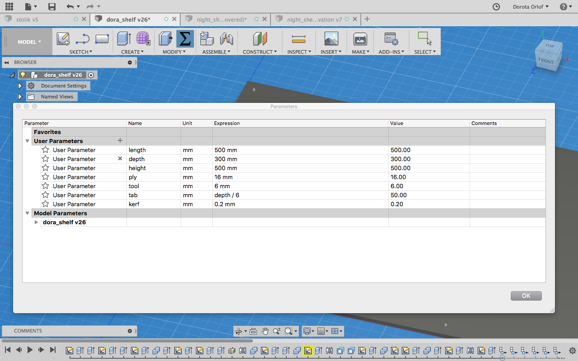Select the Joint tool in Assemble
Screen dimensions: 578x361
(x=226, y=39)
